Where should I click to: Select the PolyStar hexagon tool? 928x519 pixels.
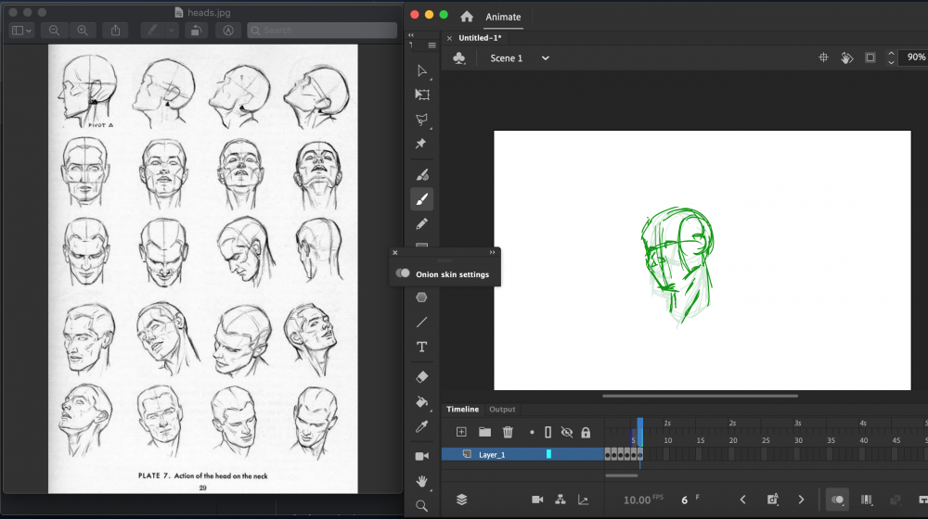tap(421, 297)
